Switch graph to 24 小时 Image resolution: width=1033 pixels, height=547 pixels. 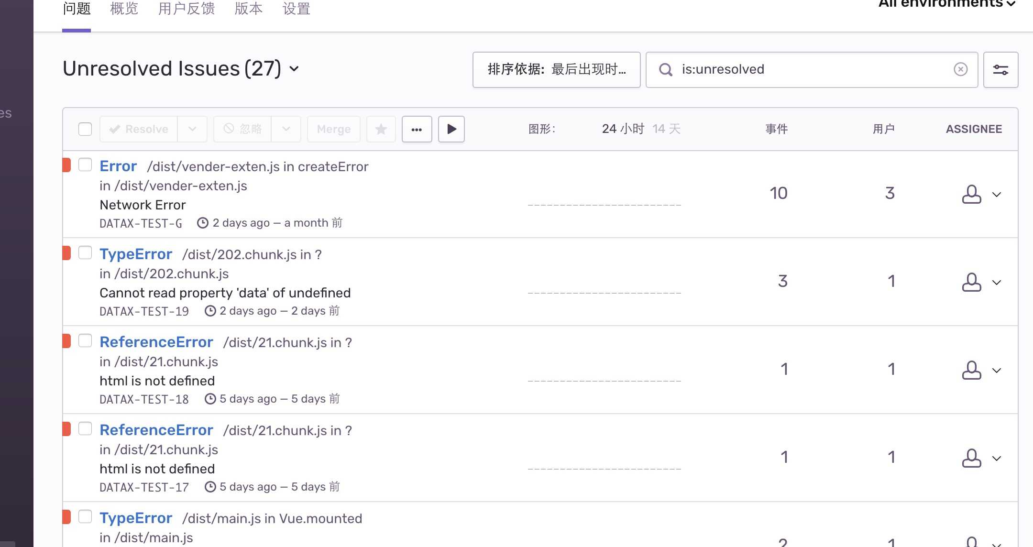point(623,129)
